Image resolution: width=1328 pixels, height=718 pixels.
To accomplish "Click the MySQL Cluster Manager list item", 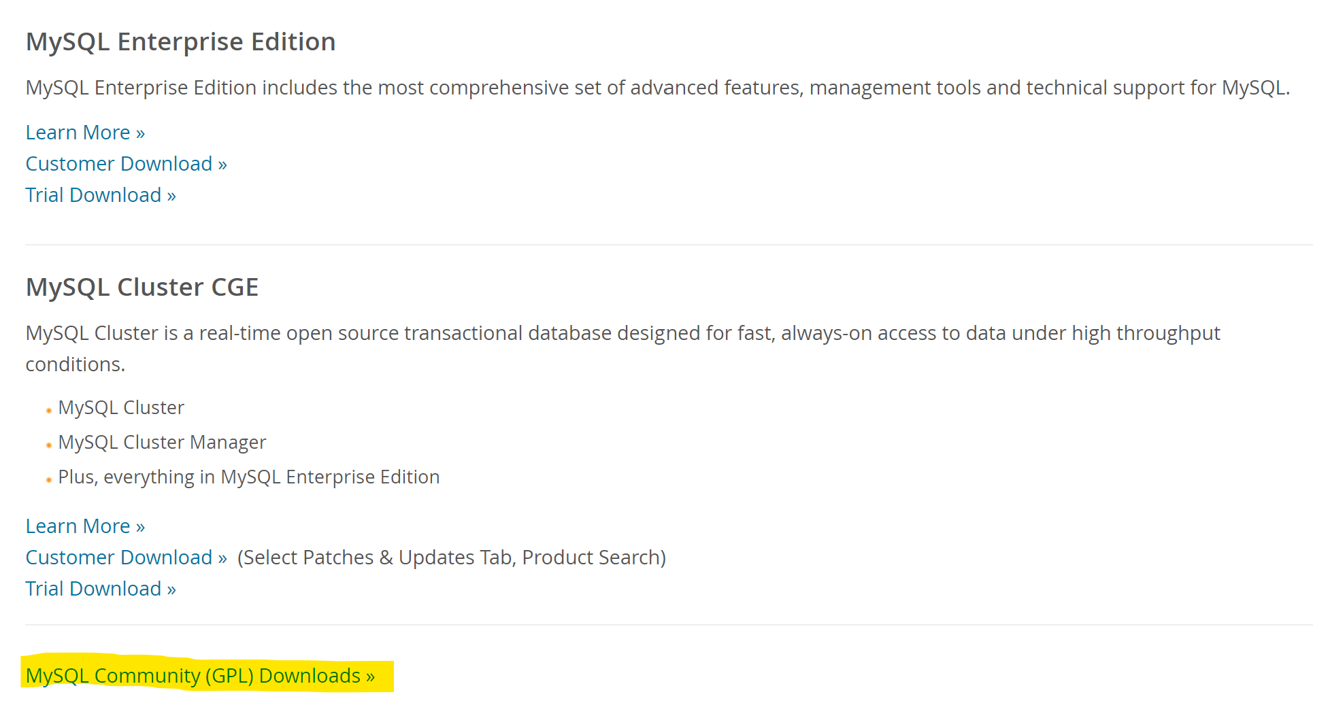I will [162, 443].
